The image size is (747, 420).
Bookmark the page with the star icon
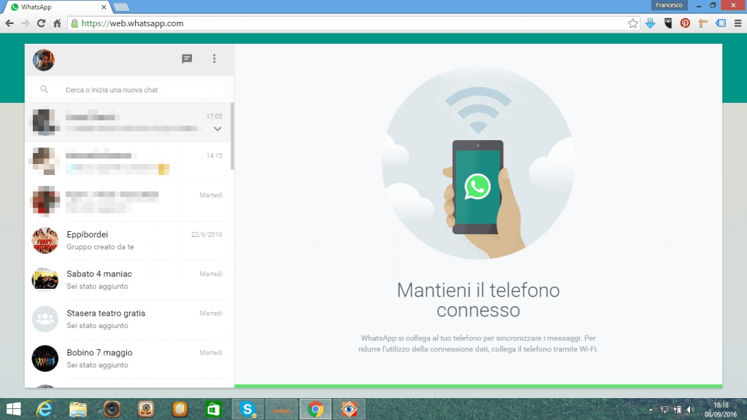point(632,23)
